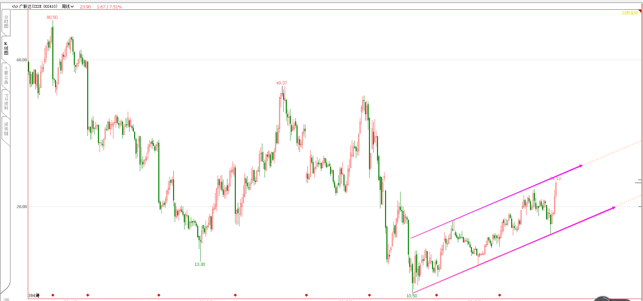Viewport: 643px width, 301px height.
Task: Click the 60.00 price axis label
Action: pyautogui.click(x=22, y=60)
